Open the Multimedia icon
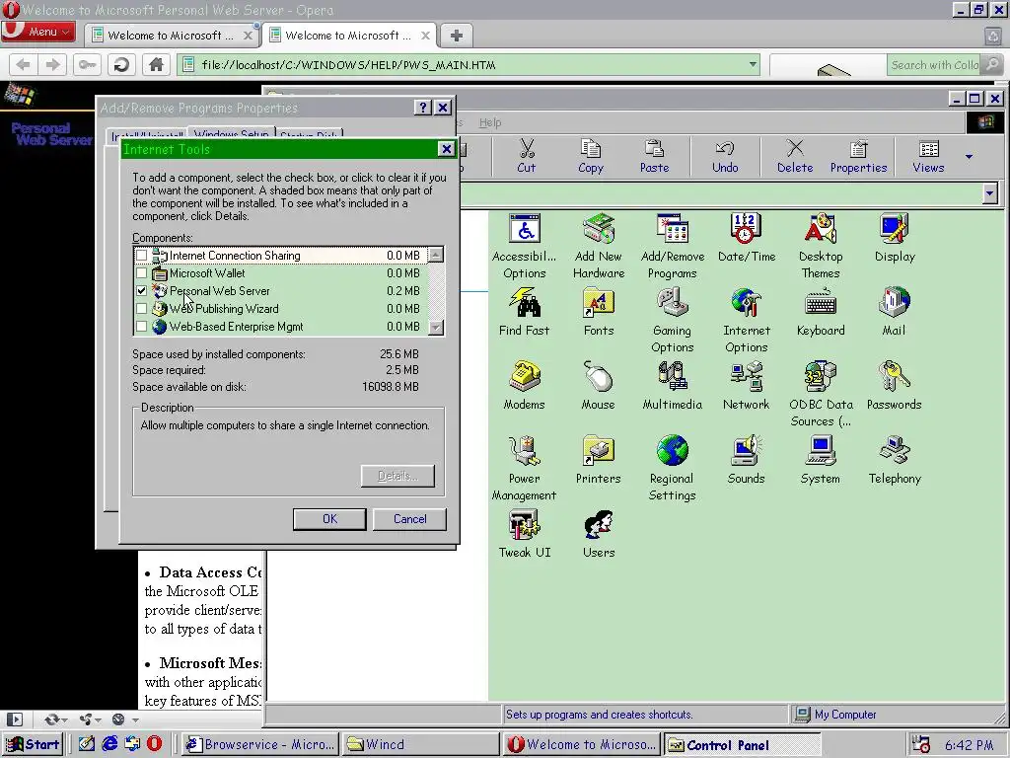Image resolution: width=1010 pixels, height=758 pixels. [673, 386]
